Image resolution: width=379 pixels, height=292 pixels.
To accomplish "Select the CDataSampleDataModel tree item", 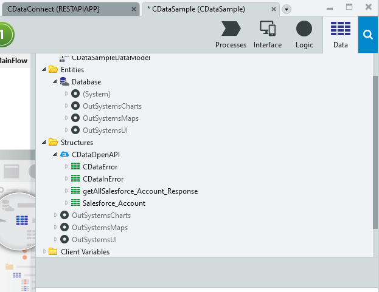I will click(x=111, y=58).
